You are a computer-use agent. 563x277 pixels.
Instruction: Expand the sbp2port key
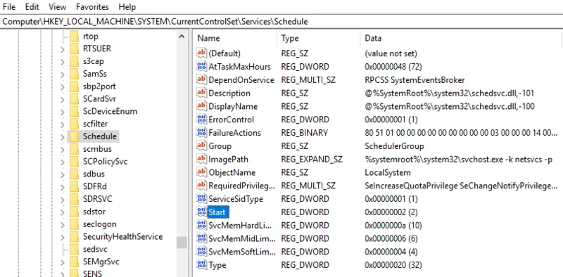[x=63, y=86]
